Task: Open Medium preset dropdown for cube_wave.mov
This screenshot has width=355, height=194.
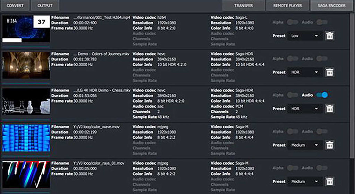Action: coord(305,145)
